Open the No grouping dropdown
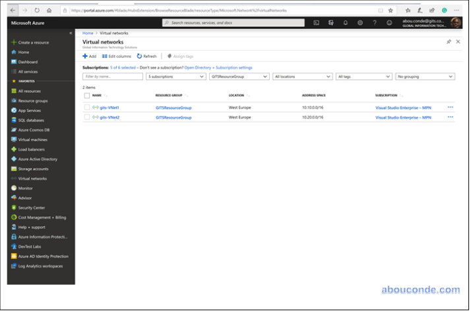 coord(425,76)
